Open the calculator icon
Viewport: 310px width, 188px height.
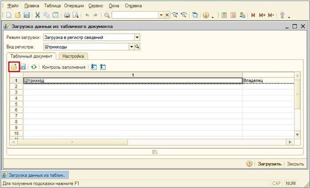[x=224, y=15]
